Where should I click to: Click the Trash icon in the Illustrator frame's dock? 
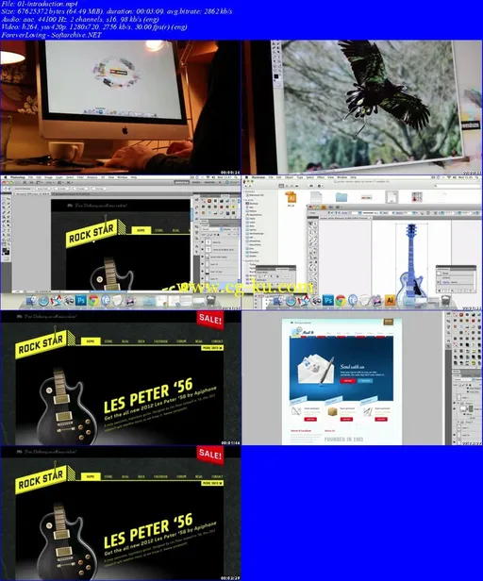coord(447,299)
